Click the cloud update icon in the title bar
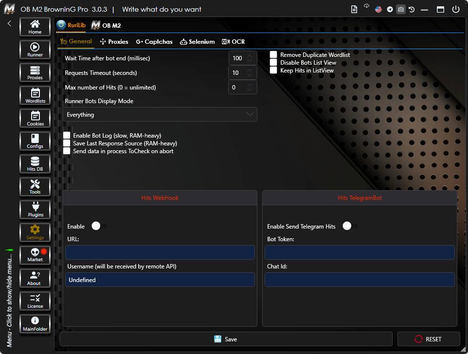This screenshot has height=354, width=468. pyautogui.click(x=366, y=6)
